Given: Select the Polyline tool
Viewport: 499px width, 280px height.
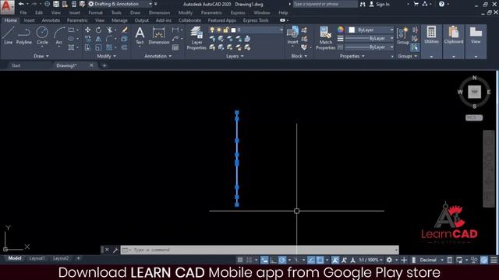Looking at the screenshot, I should pos(24,35).
